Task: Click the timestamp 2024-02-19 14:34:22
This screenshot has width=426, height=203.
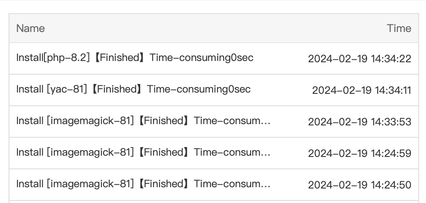Action: coord(359,58)
